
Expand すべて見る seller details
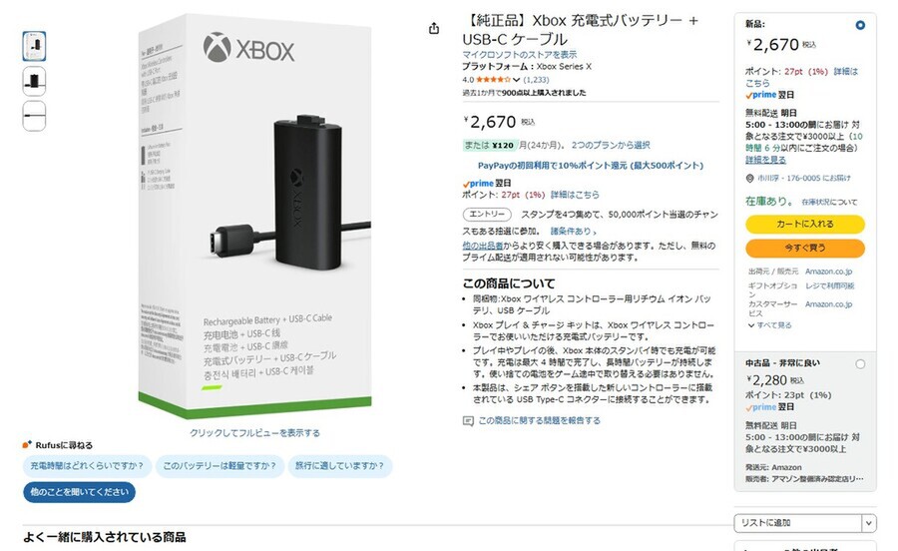(x=769, y=324)
